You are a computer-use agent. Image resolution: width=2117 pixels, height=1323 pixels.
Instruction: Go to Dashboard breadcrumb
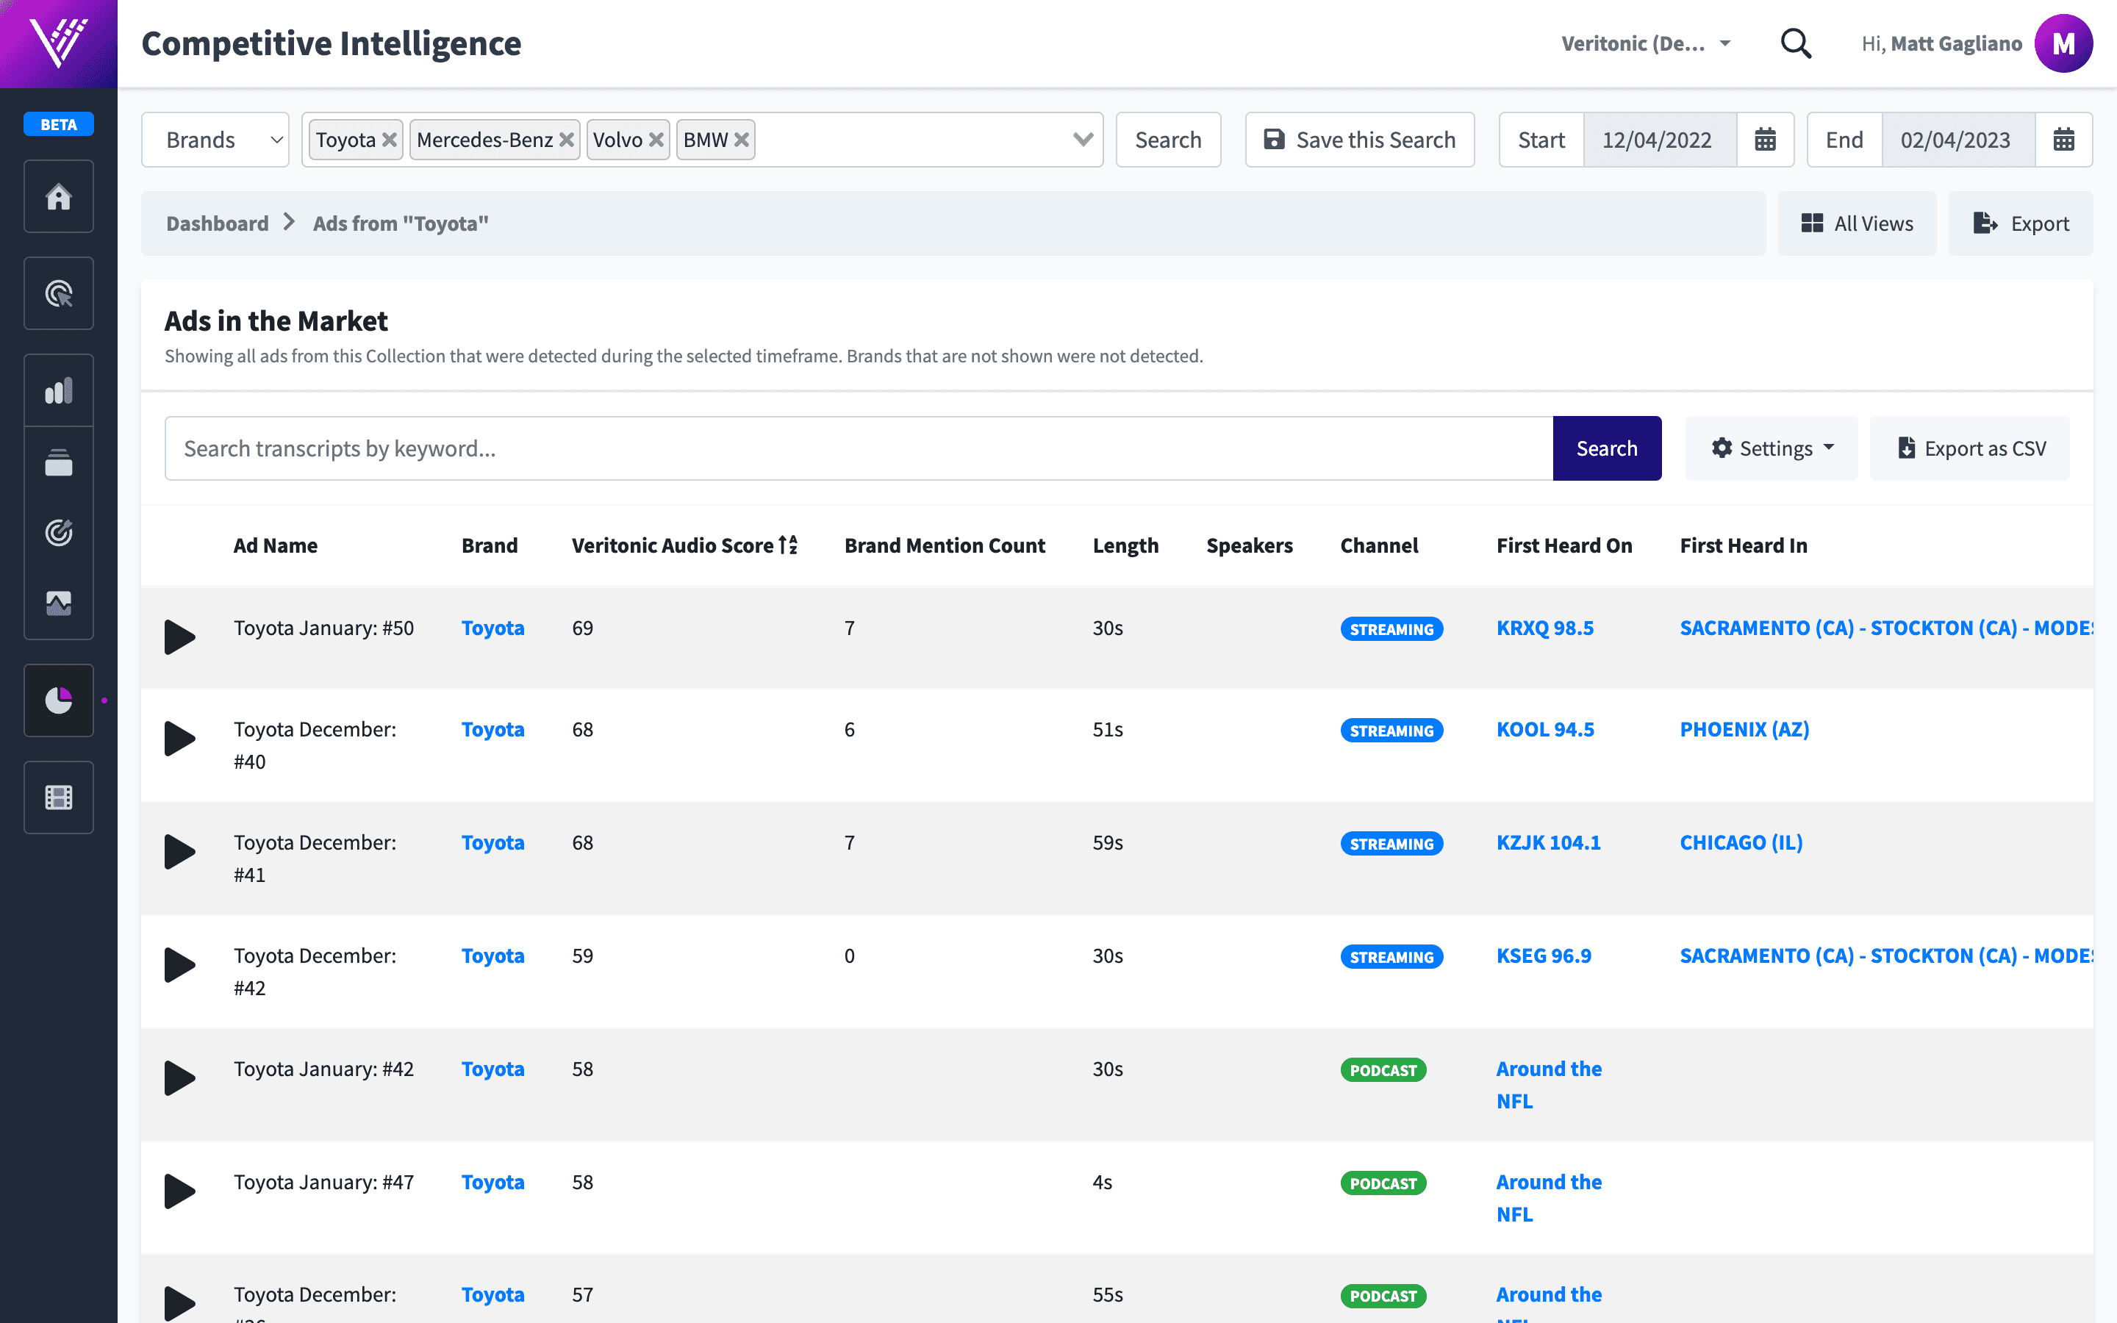click(x=217, y=223)
